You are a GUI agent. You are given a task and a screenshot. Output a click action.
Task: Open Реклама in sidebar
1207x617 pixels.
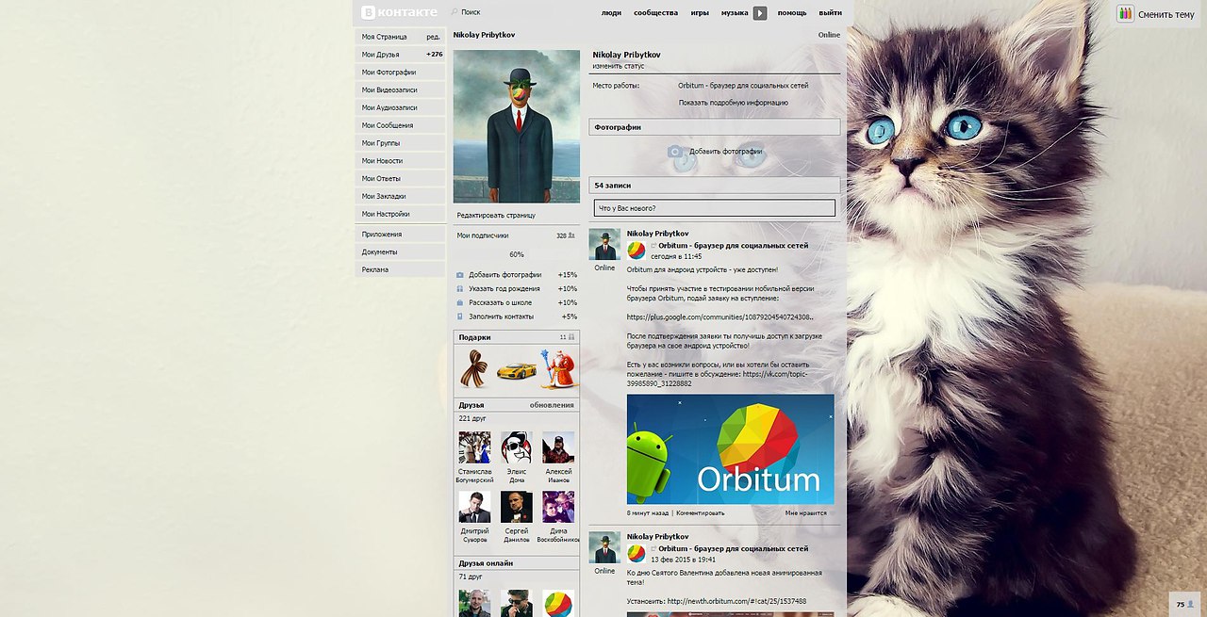(401, 269)
